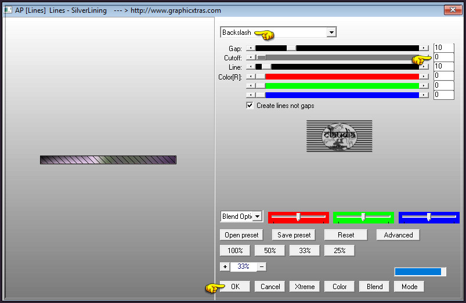Click the Cancel button
Screen dimensions: 466x303
point(270,286)
